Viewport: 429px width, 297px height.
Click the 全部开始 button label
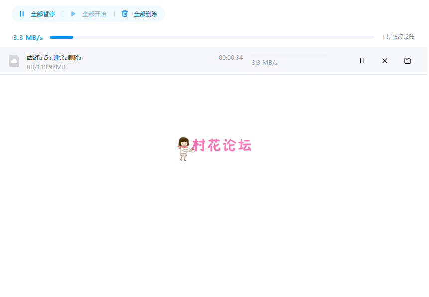(94, 14)
